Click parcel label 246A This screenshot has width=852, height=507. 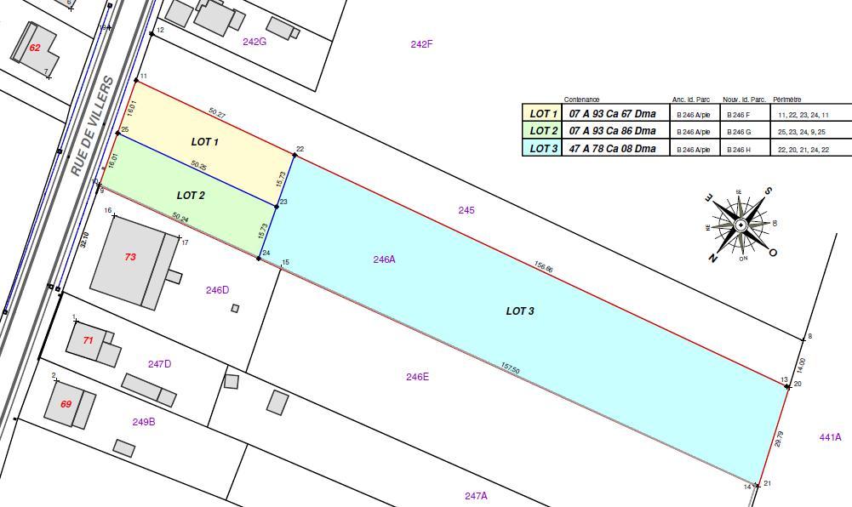point(384,259)
